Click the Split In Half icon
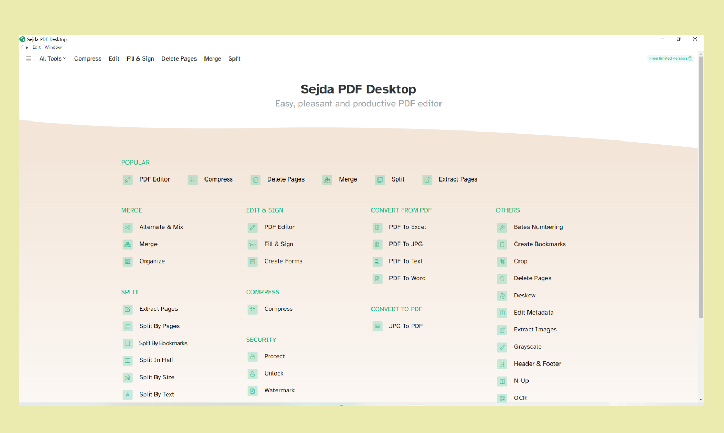Viewport: 724px width, 433px height. click(128, 360)
